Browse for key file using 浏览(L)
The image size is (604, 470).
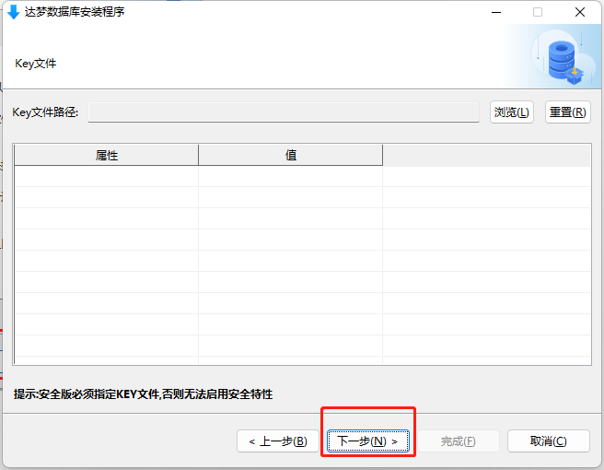pyautogui.click(x=512, y=112)
